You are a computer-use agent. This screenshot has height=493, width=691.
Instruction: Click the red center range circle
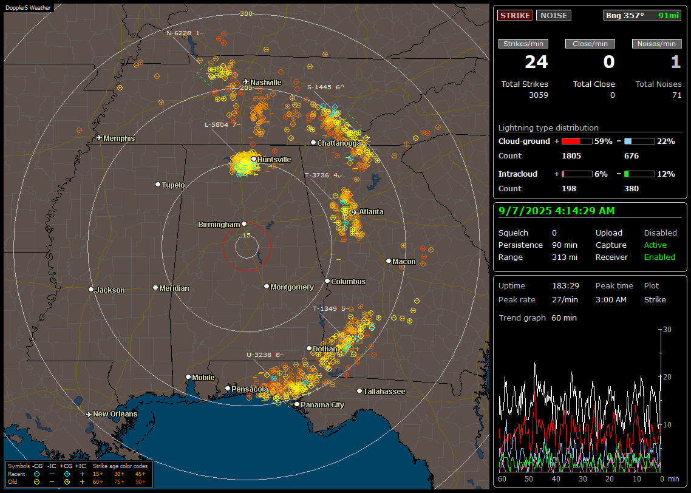coord(247,246)
